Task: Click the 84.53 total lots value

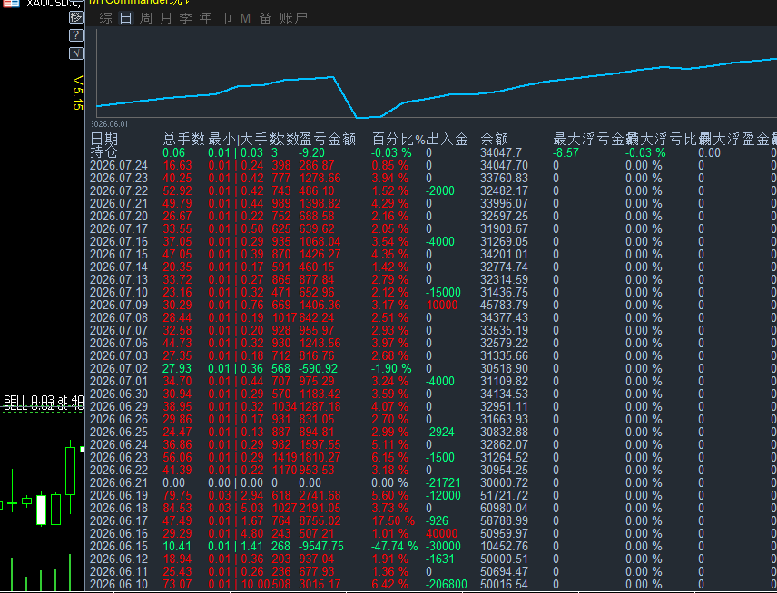Action: coord(177,509)
